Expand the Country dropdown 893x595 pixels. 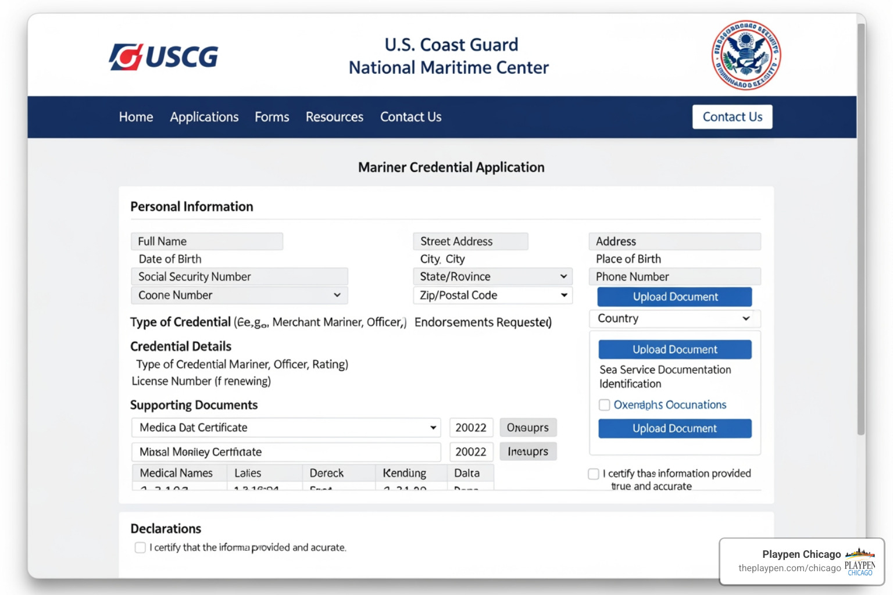(x=674, y=318)
